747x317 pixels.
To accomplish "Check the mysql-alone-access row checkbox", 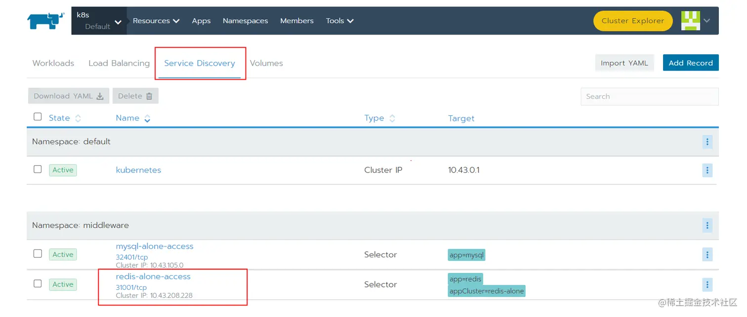I will point(38,253).
